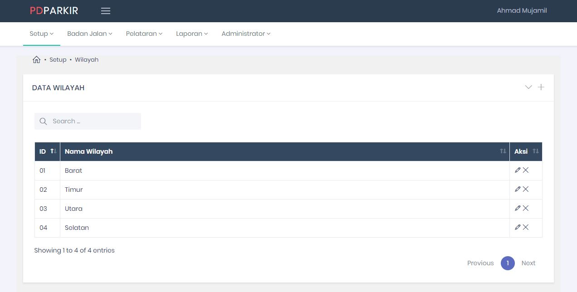Focus the Search input field
Image resolution: width=577 pixels, height=292 pixels.
[x=93, y=121]
